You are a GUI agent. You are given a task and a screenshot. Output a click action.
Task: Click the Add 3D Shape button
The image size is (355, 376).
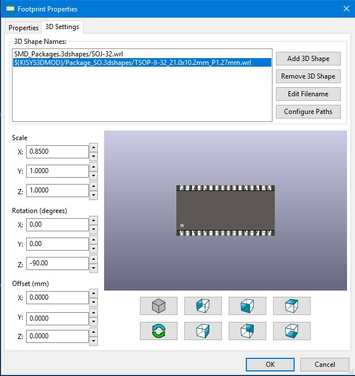click(308, 59)
